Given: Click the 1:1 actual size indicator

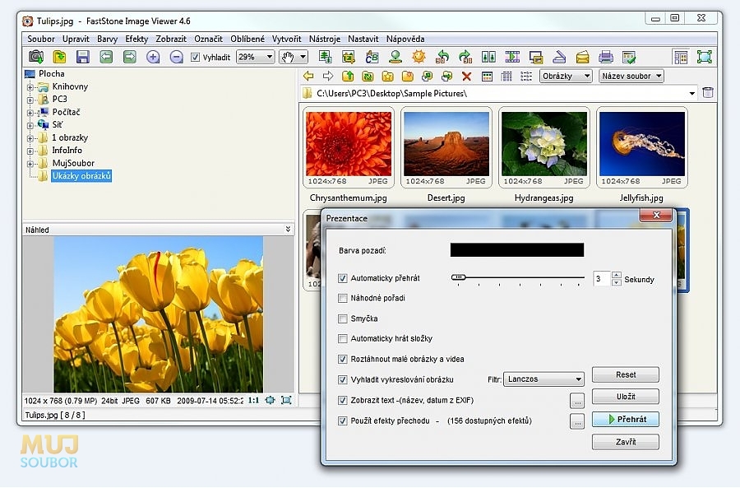Looking at the screenshot, I should (253, 400).
